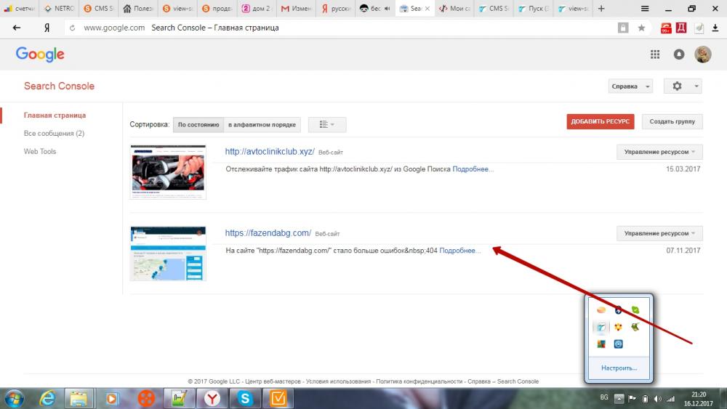The height and width of the screenshot is (409, 727).
Task: Click the blue square icon in the tray popup
Action: click(x=618, y=344)
